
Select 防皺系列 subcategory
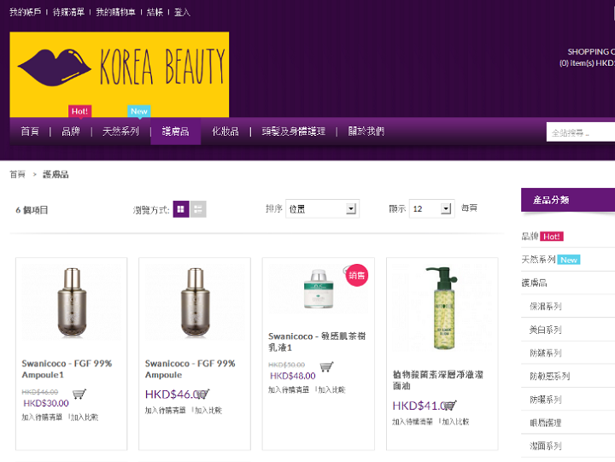(546, 353)
